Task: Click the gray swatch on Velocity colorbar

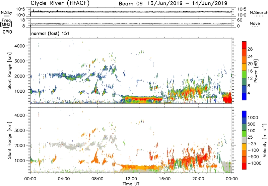Action: [x=244, y=140]
